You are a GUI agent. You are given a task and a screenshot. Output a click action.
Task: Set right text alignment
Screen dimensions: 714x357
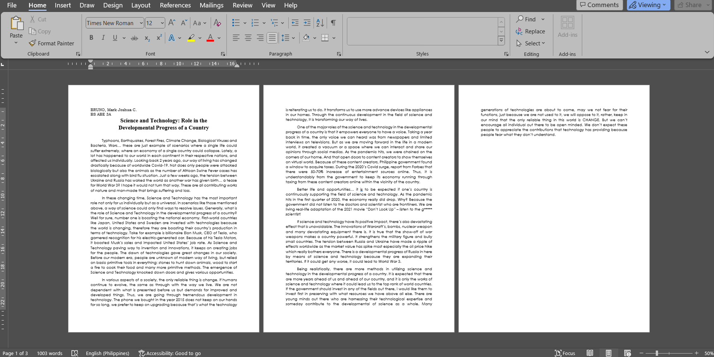[260, 38]
